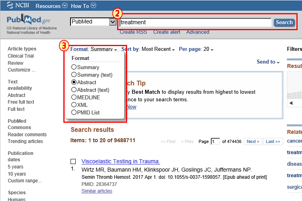This screenshot has height=201, width=302.
Task: Expand the Send to dropdown
Action: pyautogui.click(x=268, y=62)
